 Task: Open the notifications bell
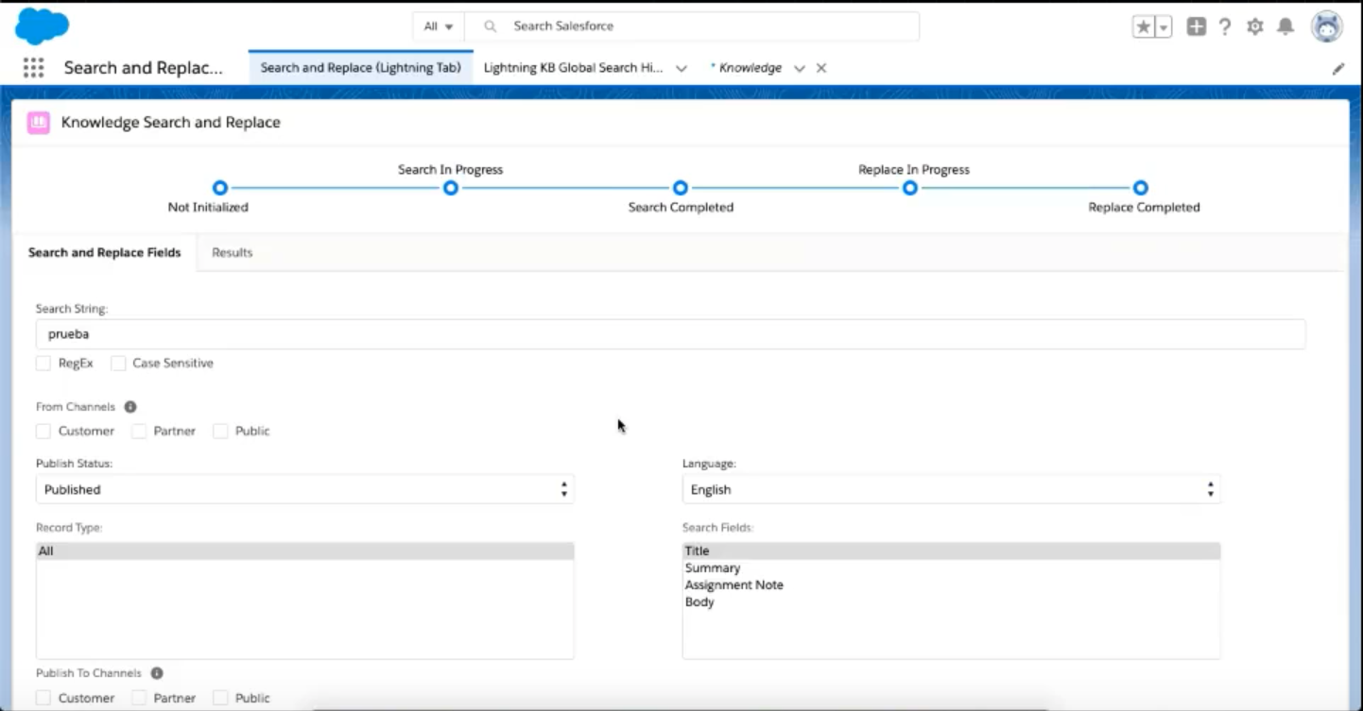point(1285,27)
